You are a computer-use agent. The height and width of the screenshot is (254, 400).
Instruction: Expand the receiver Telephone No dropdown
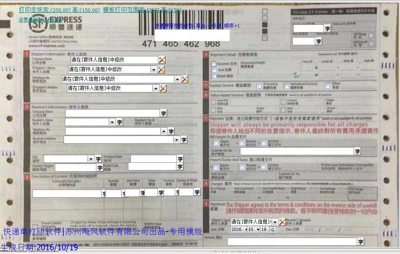tap(164, 131)
